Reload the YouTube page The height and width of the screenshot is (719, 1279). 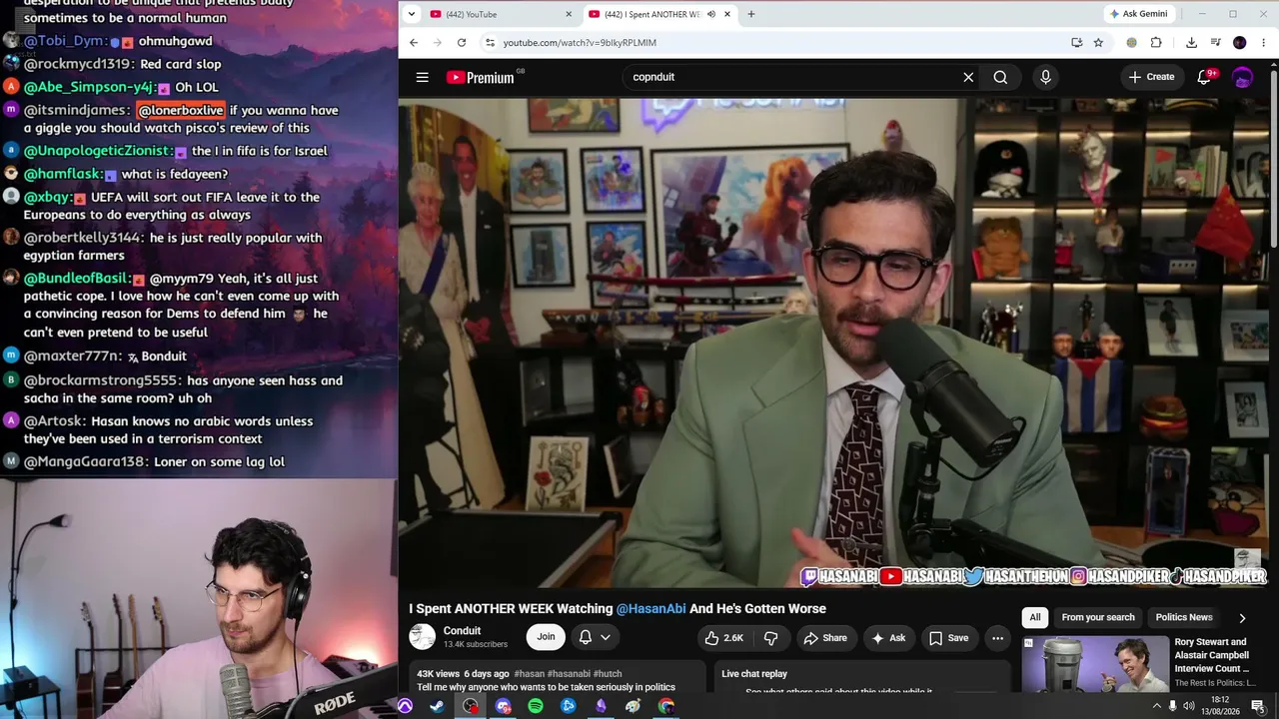[462, 43]
